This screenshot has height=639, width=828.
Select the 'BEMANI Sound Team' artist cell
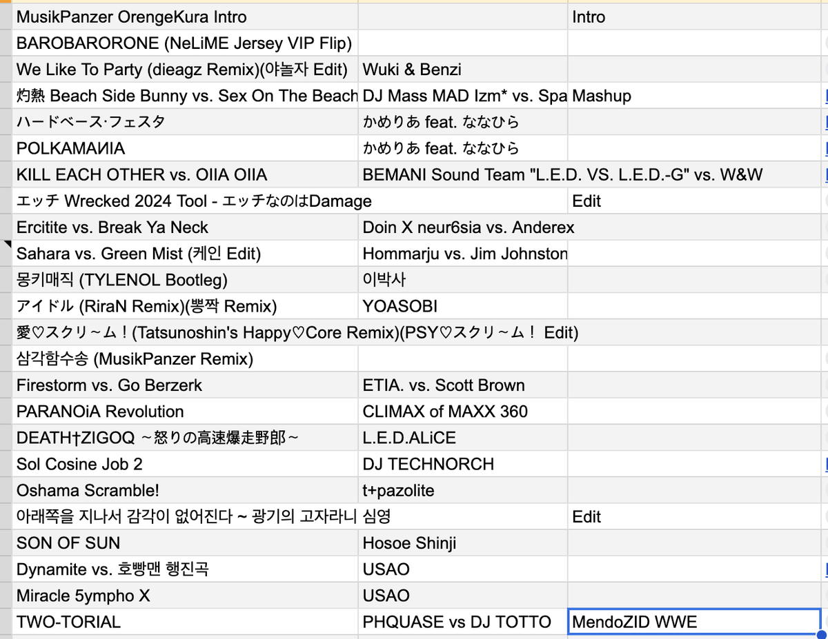463,174
